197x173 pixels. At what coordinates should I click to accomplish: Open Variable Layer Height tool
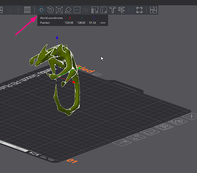tap(27, 10)
